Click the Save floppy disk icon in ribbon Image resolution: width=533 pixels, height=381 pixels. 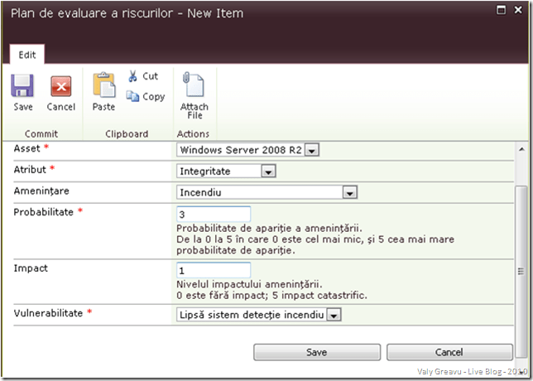click(22, 87)
